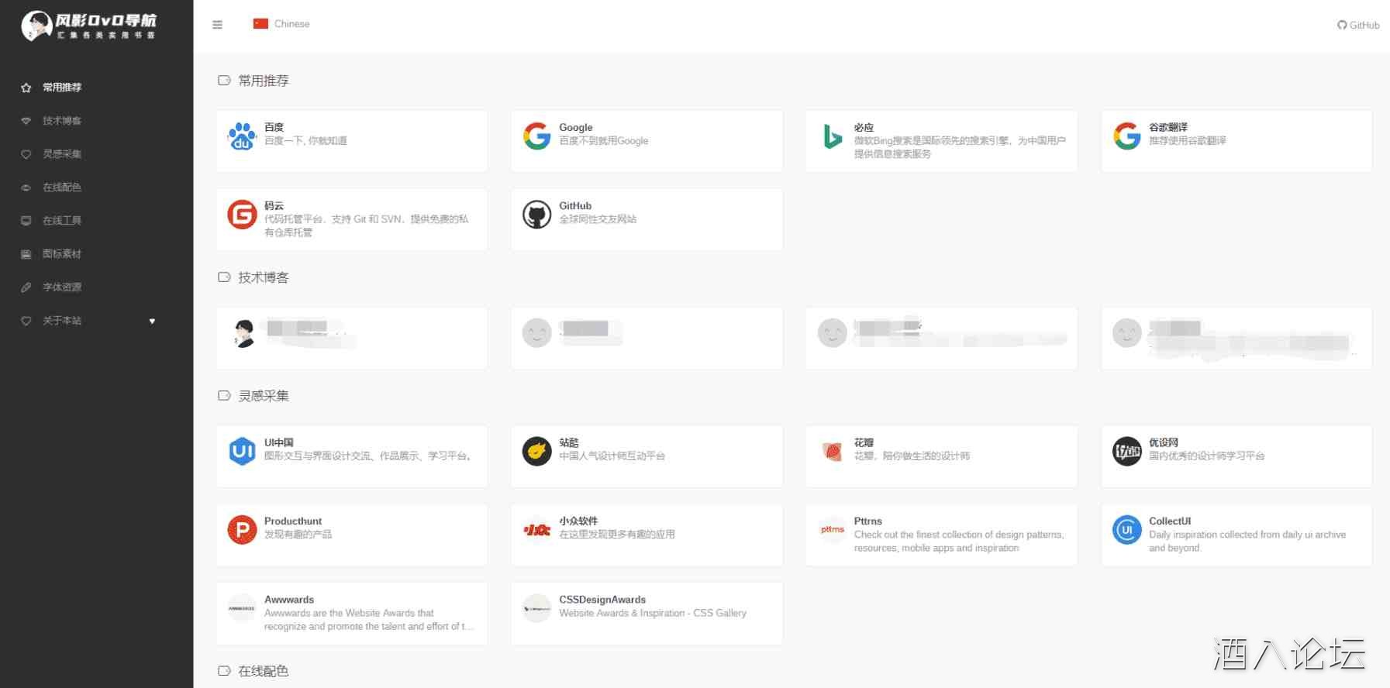Screen dimensions: 1390x688
Task: Click the Awwwards logo icon
Action: (242, 609)
